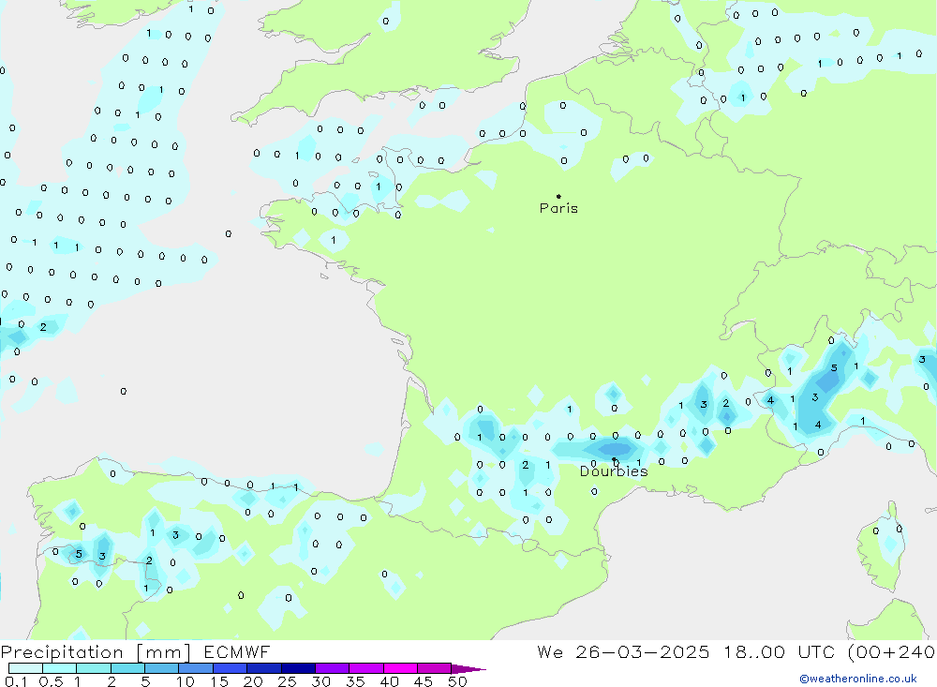The width and height of the screenshot is (937, 687).
Task: Pick the 1–2 mm legend color swatch
Action: click(x=94, y=668)
